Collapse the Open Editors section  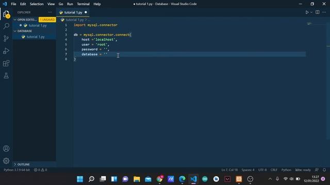tap(15, 20)
